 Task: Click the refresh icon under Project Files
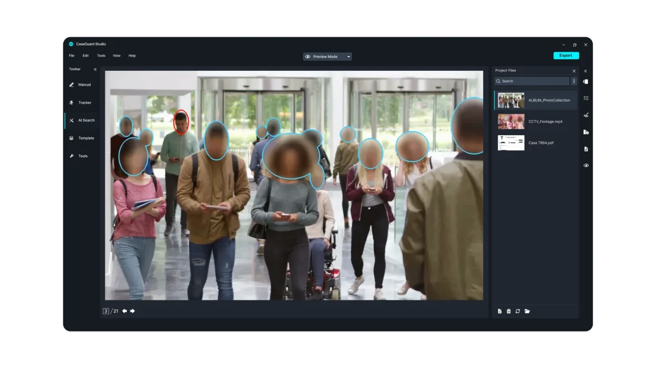click(517, 311)
